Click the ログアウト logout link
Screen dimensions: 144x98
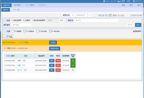(137, 1)
